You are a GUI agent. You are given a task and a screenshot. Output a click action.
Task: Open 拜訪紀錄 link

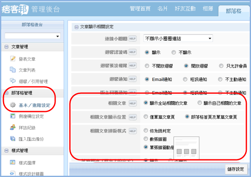(27, 128)
